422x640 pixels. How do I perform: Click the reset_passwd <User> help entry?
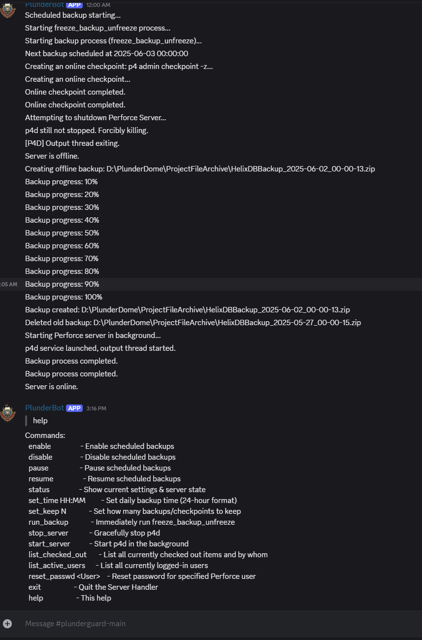(64, 576)
